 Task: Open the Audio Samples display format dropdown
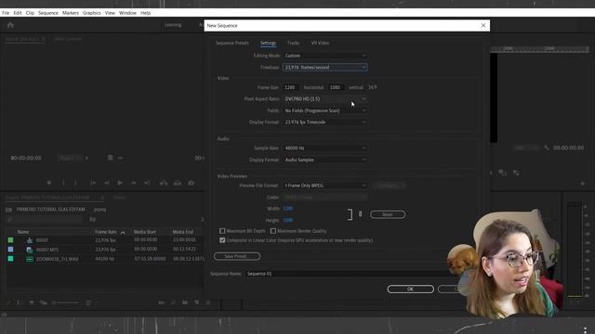[x=324, y=160]
